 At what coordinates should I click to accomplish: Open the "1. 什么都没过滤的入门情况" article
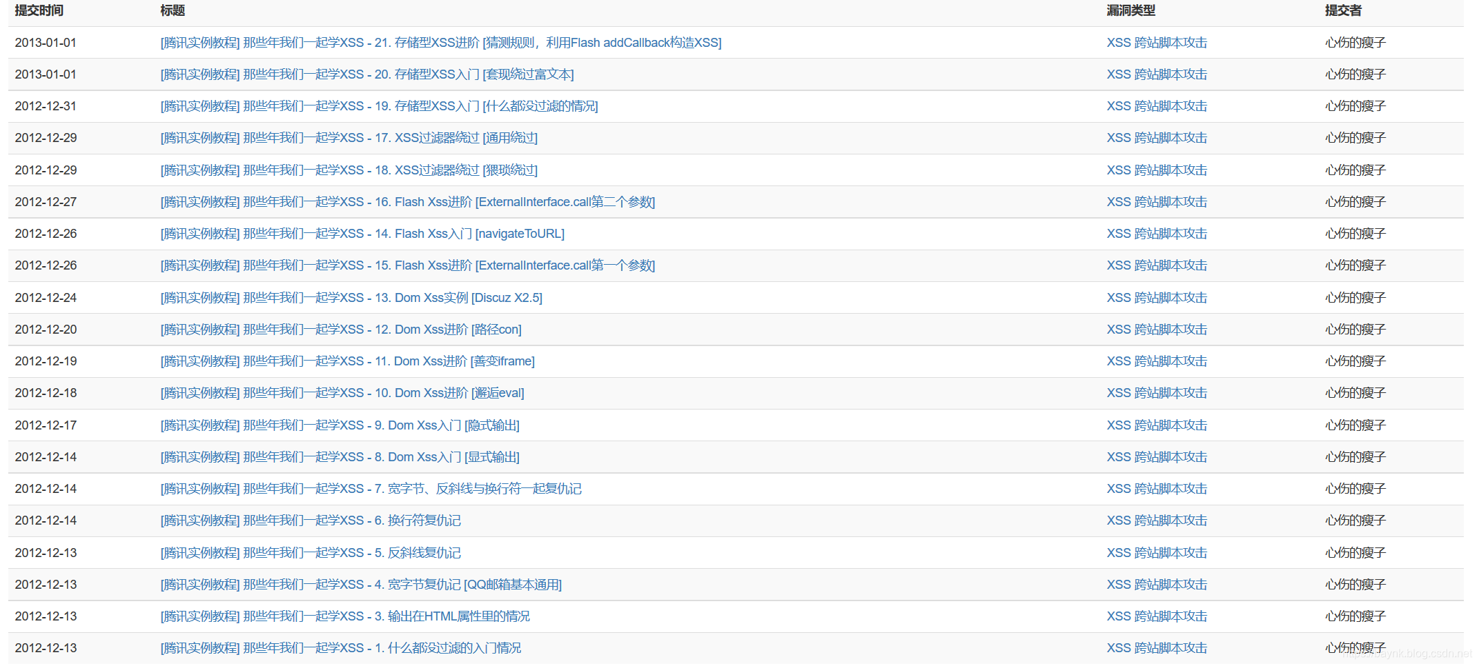340,647
